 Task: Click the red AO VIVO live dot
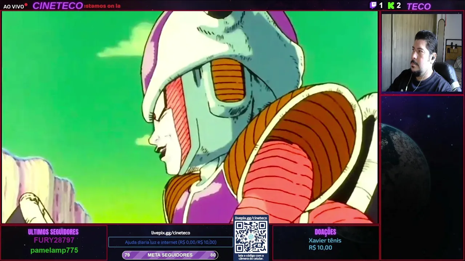click(x=26, y=5)
